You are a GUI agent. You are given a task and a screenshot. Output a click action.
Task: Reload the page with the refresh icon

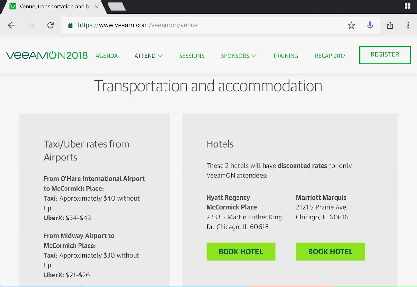[50, 25]
